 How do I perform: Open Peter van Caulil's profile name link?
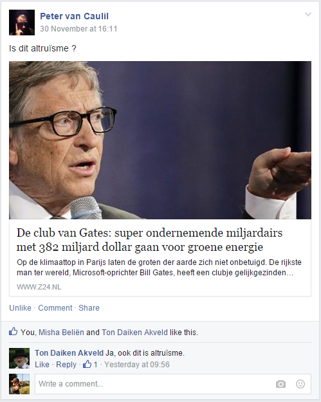[75, 16]
